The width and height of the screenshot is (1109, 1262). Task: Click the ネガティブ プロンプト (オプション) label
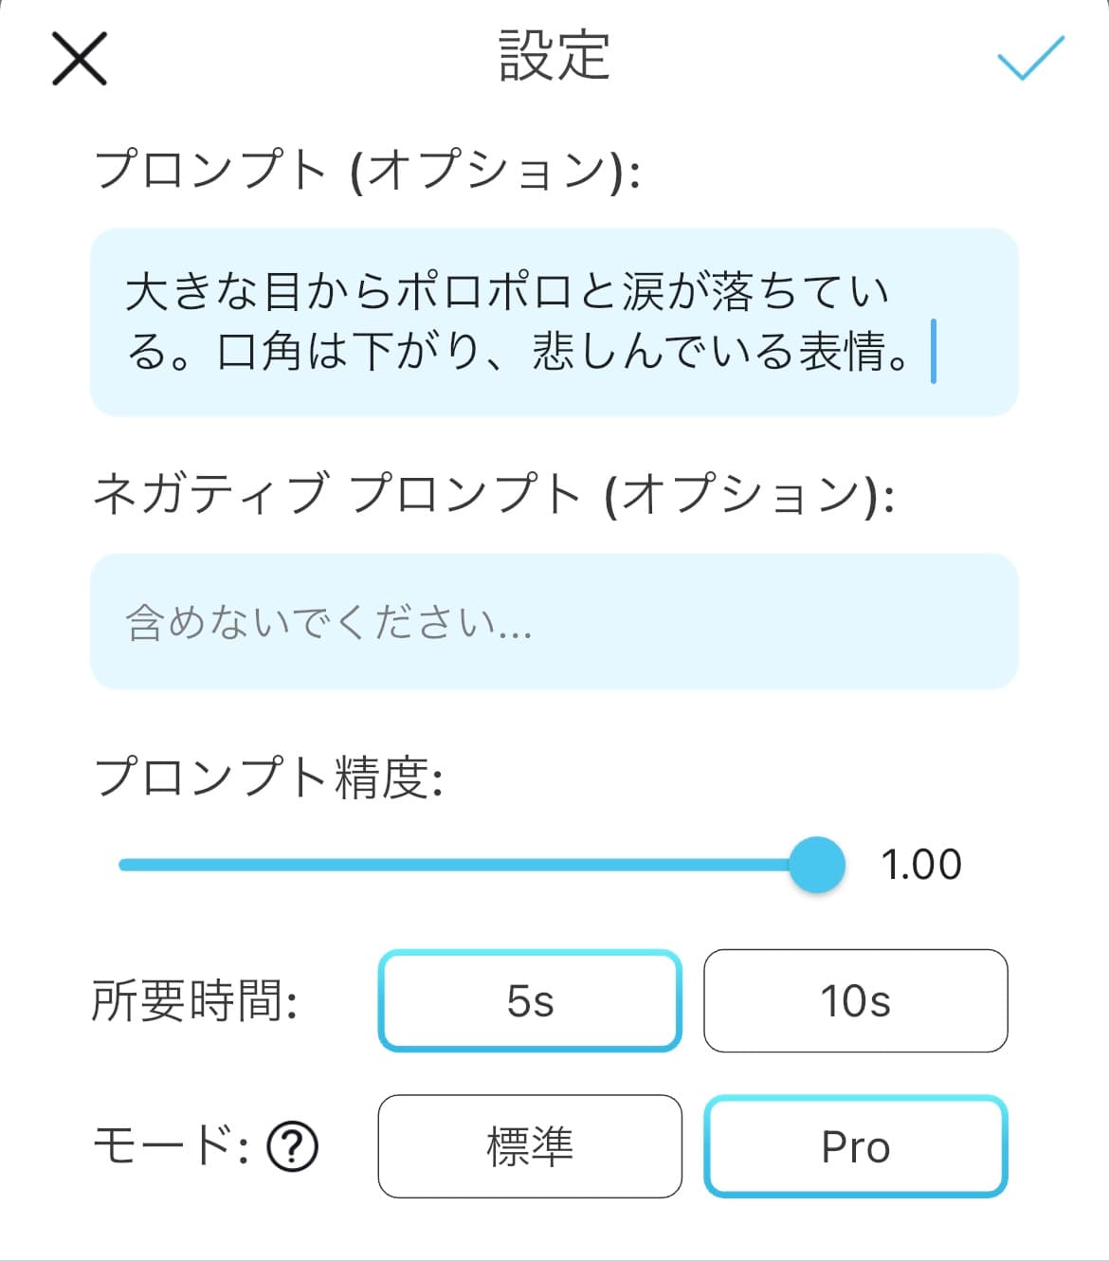[494, 494]
